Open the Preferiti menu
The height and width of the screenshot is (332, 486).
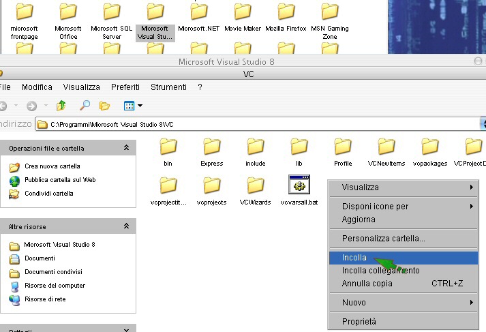click(125, 87)
